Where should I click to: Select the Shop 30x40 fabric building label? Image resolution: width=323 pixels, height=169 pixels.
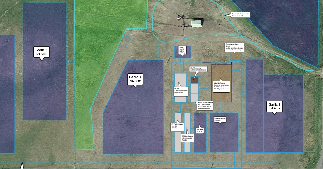(182, 50)
